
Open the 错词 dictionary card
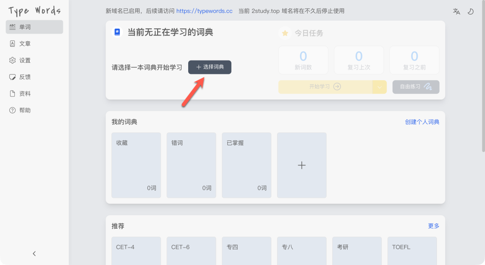pyautogui.click(x=191, y=165)
